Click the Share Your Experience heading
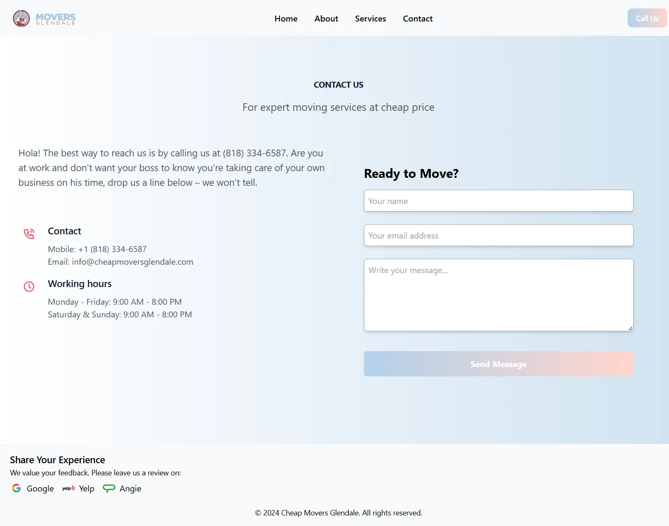The height and width of the screenshot is (526, 669). (58, 460)
